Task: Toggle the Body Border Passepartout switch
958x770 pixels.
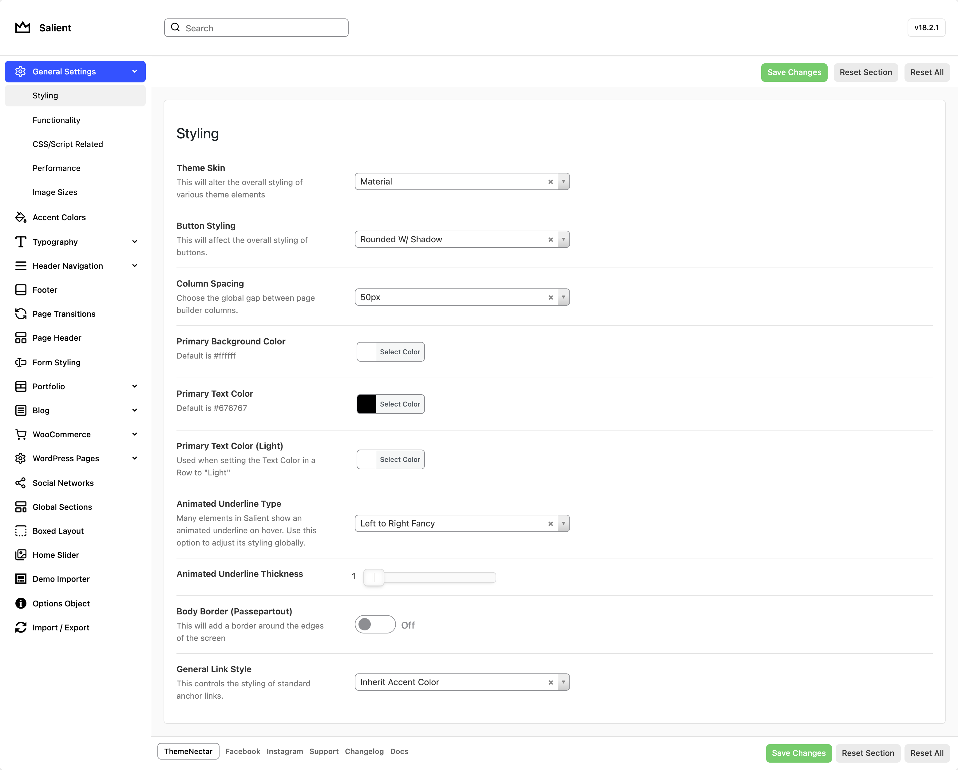Action: [x=375, y=624]
